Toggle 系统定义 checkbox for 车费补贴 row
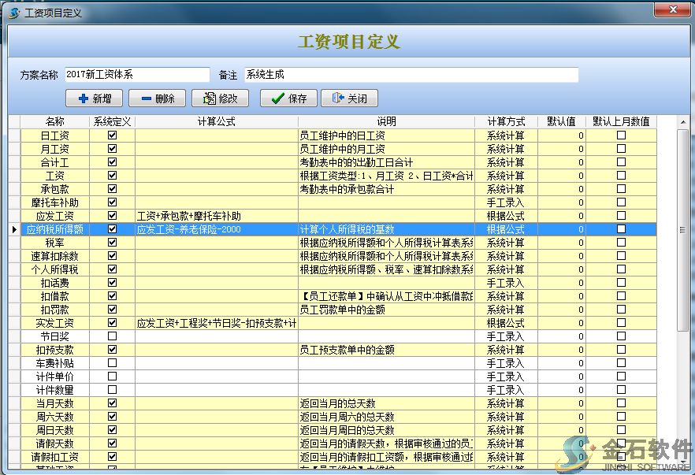695x475 pixels. 112,363
